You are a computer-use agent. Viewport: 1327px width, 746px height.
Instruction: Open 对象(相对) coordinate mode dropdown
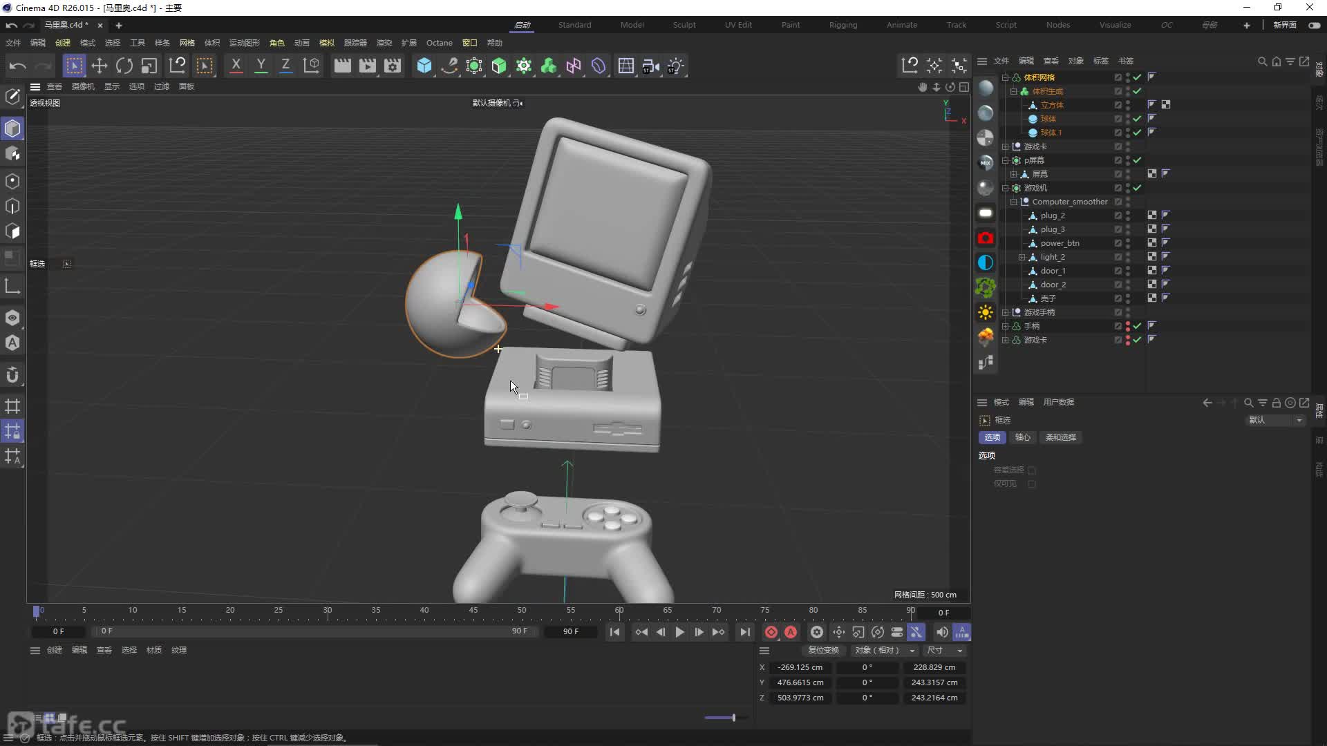[x=885, y=650]
